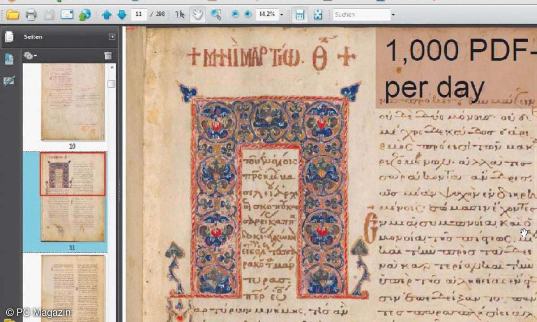Open a file with the folder icon

point(13,15)
